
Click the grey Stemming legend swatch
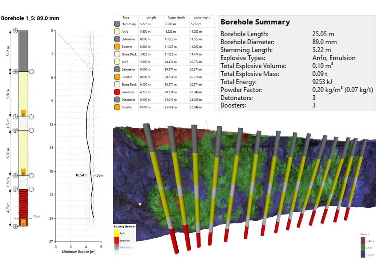pyautogui.click(x=117, y=247)
